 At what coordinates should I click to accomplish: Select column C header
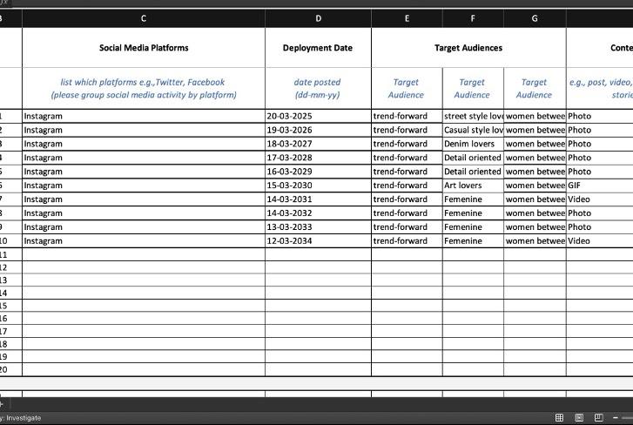tap(144, 18)
